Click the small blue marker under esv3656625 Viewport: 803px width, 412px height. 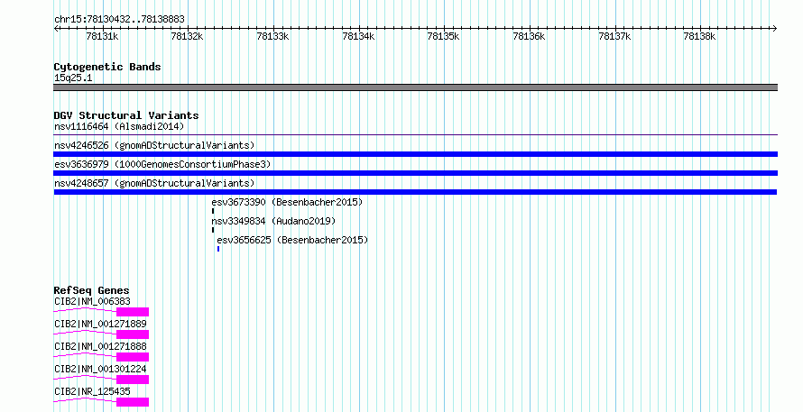pos(218,249)
